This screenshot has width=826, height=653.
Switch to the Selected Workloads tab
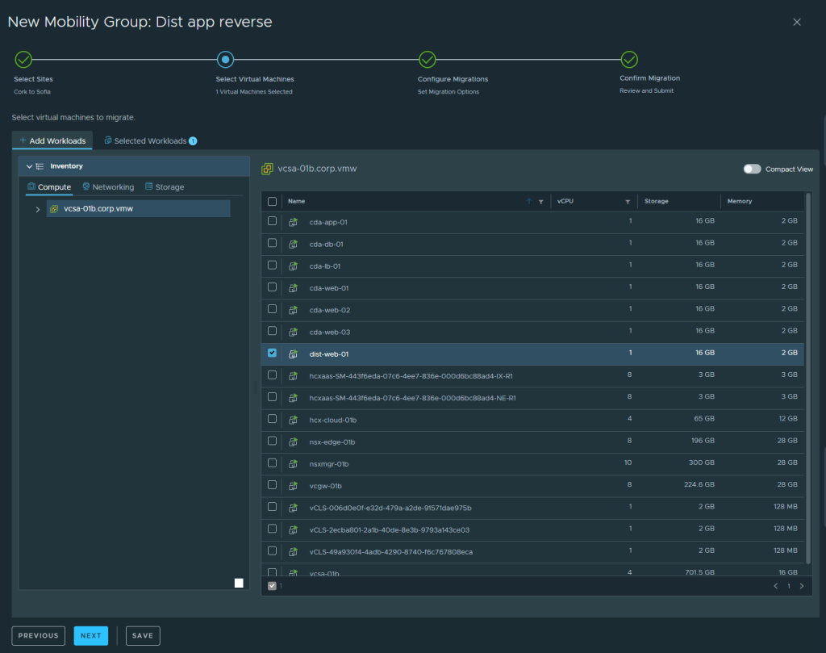coord(150,140)
